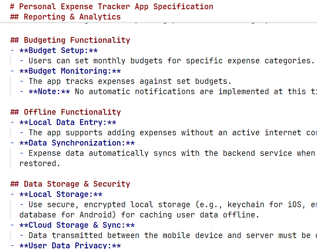
Task: Place cursor in "Budgeting Functionality" heading
Action: coord(77,40)
